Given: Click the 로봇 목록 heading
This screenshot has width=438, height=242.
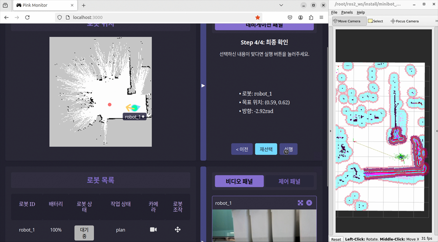Looking at the screenshot, I should pyautogui.click(x=101, y=180).
